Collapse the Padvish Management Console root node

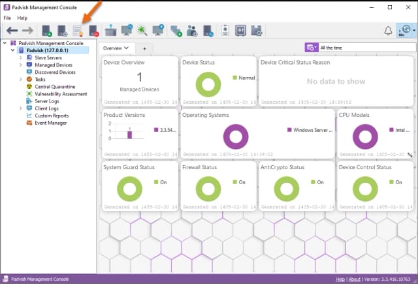5,42
